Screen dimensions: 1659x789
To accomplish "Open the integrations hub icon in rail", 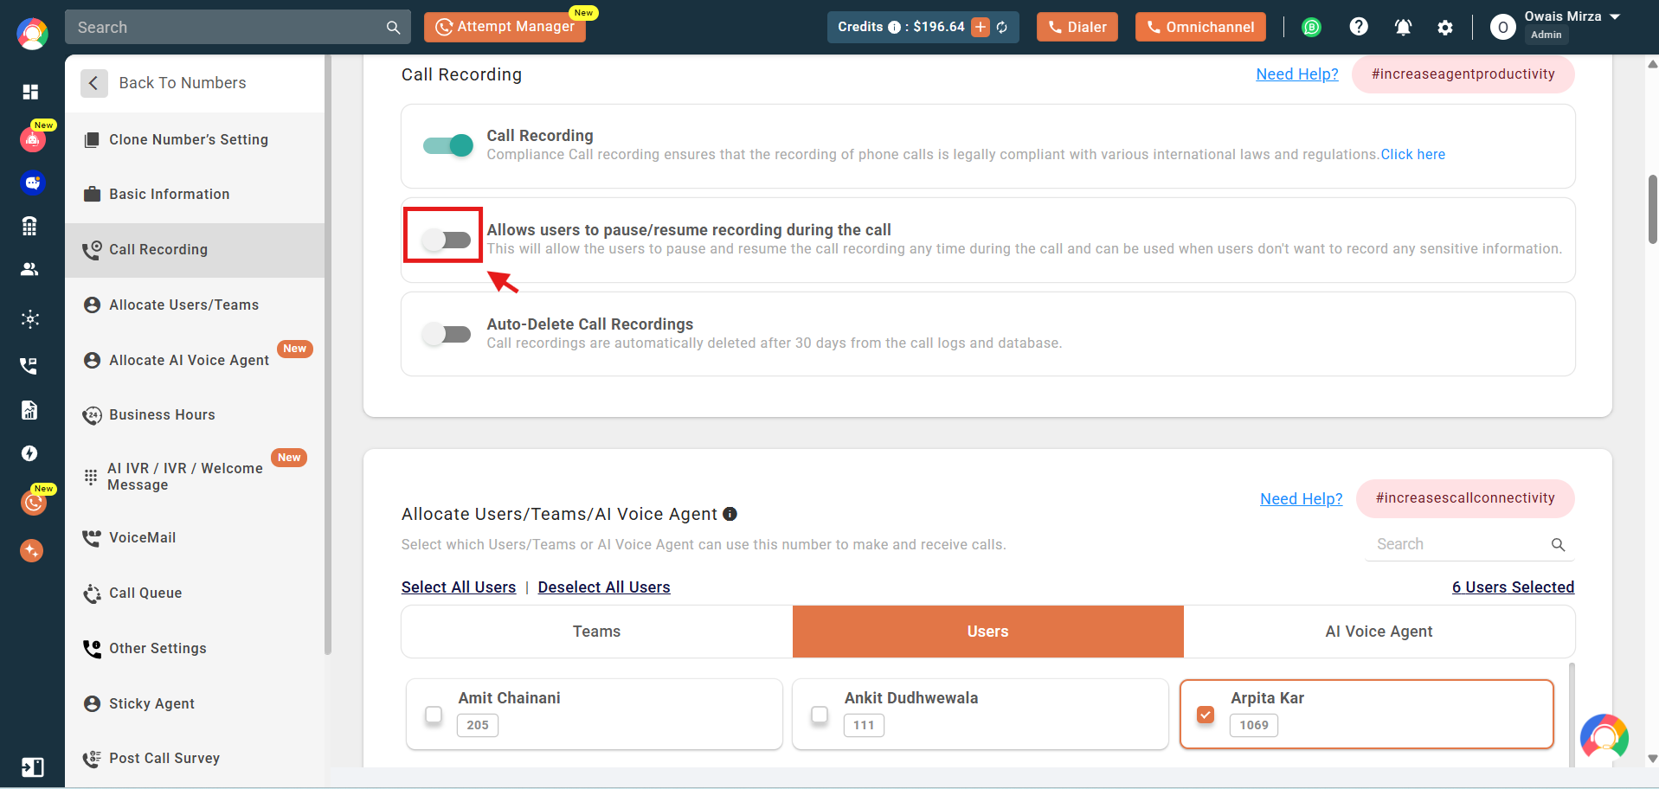I will tap(30, 319).
